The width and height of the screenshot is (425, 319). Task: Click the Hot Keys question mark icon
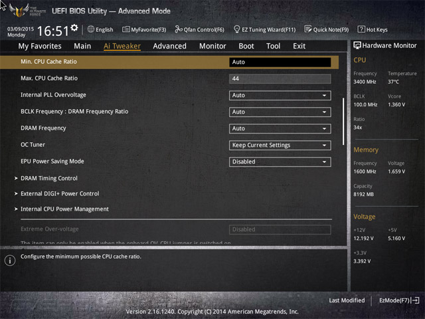(x=361, y=29)
